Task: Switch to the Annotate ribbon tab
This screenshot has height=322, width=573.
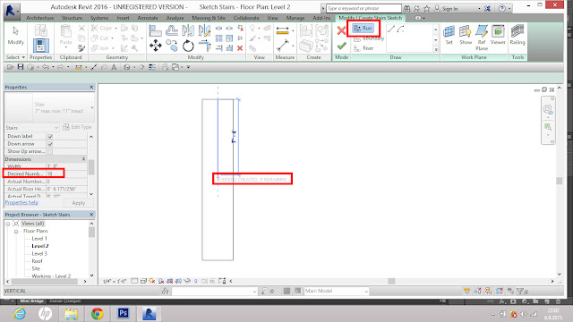Action: 148,18
